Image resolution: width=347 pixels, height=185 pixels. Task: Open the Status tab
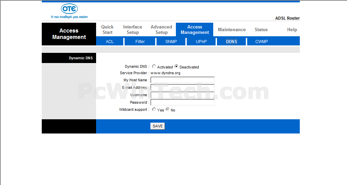pyautogui.click(x=261, y=29)
